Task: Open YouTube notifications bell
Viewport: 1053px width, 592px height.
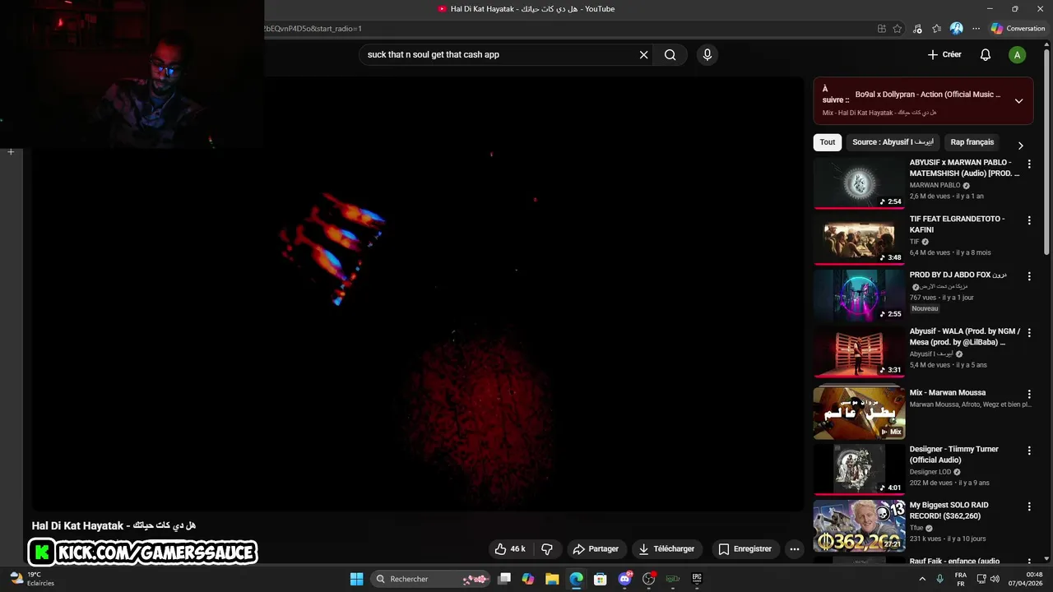Action: pos(986,55)
